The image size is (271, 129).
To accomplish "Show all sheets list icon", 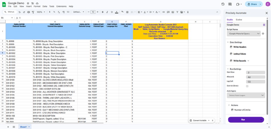I will 14,127.
